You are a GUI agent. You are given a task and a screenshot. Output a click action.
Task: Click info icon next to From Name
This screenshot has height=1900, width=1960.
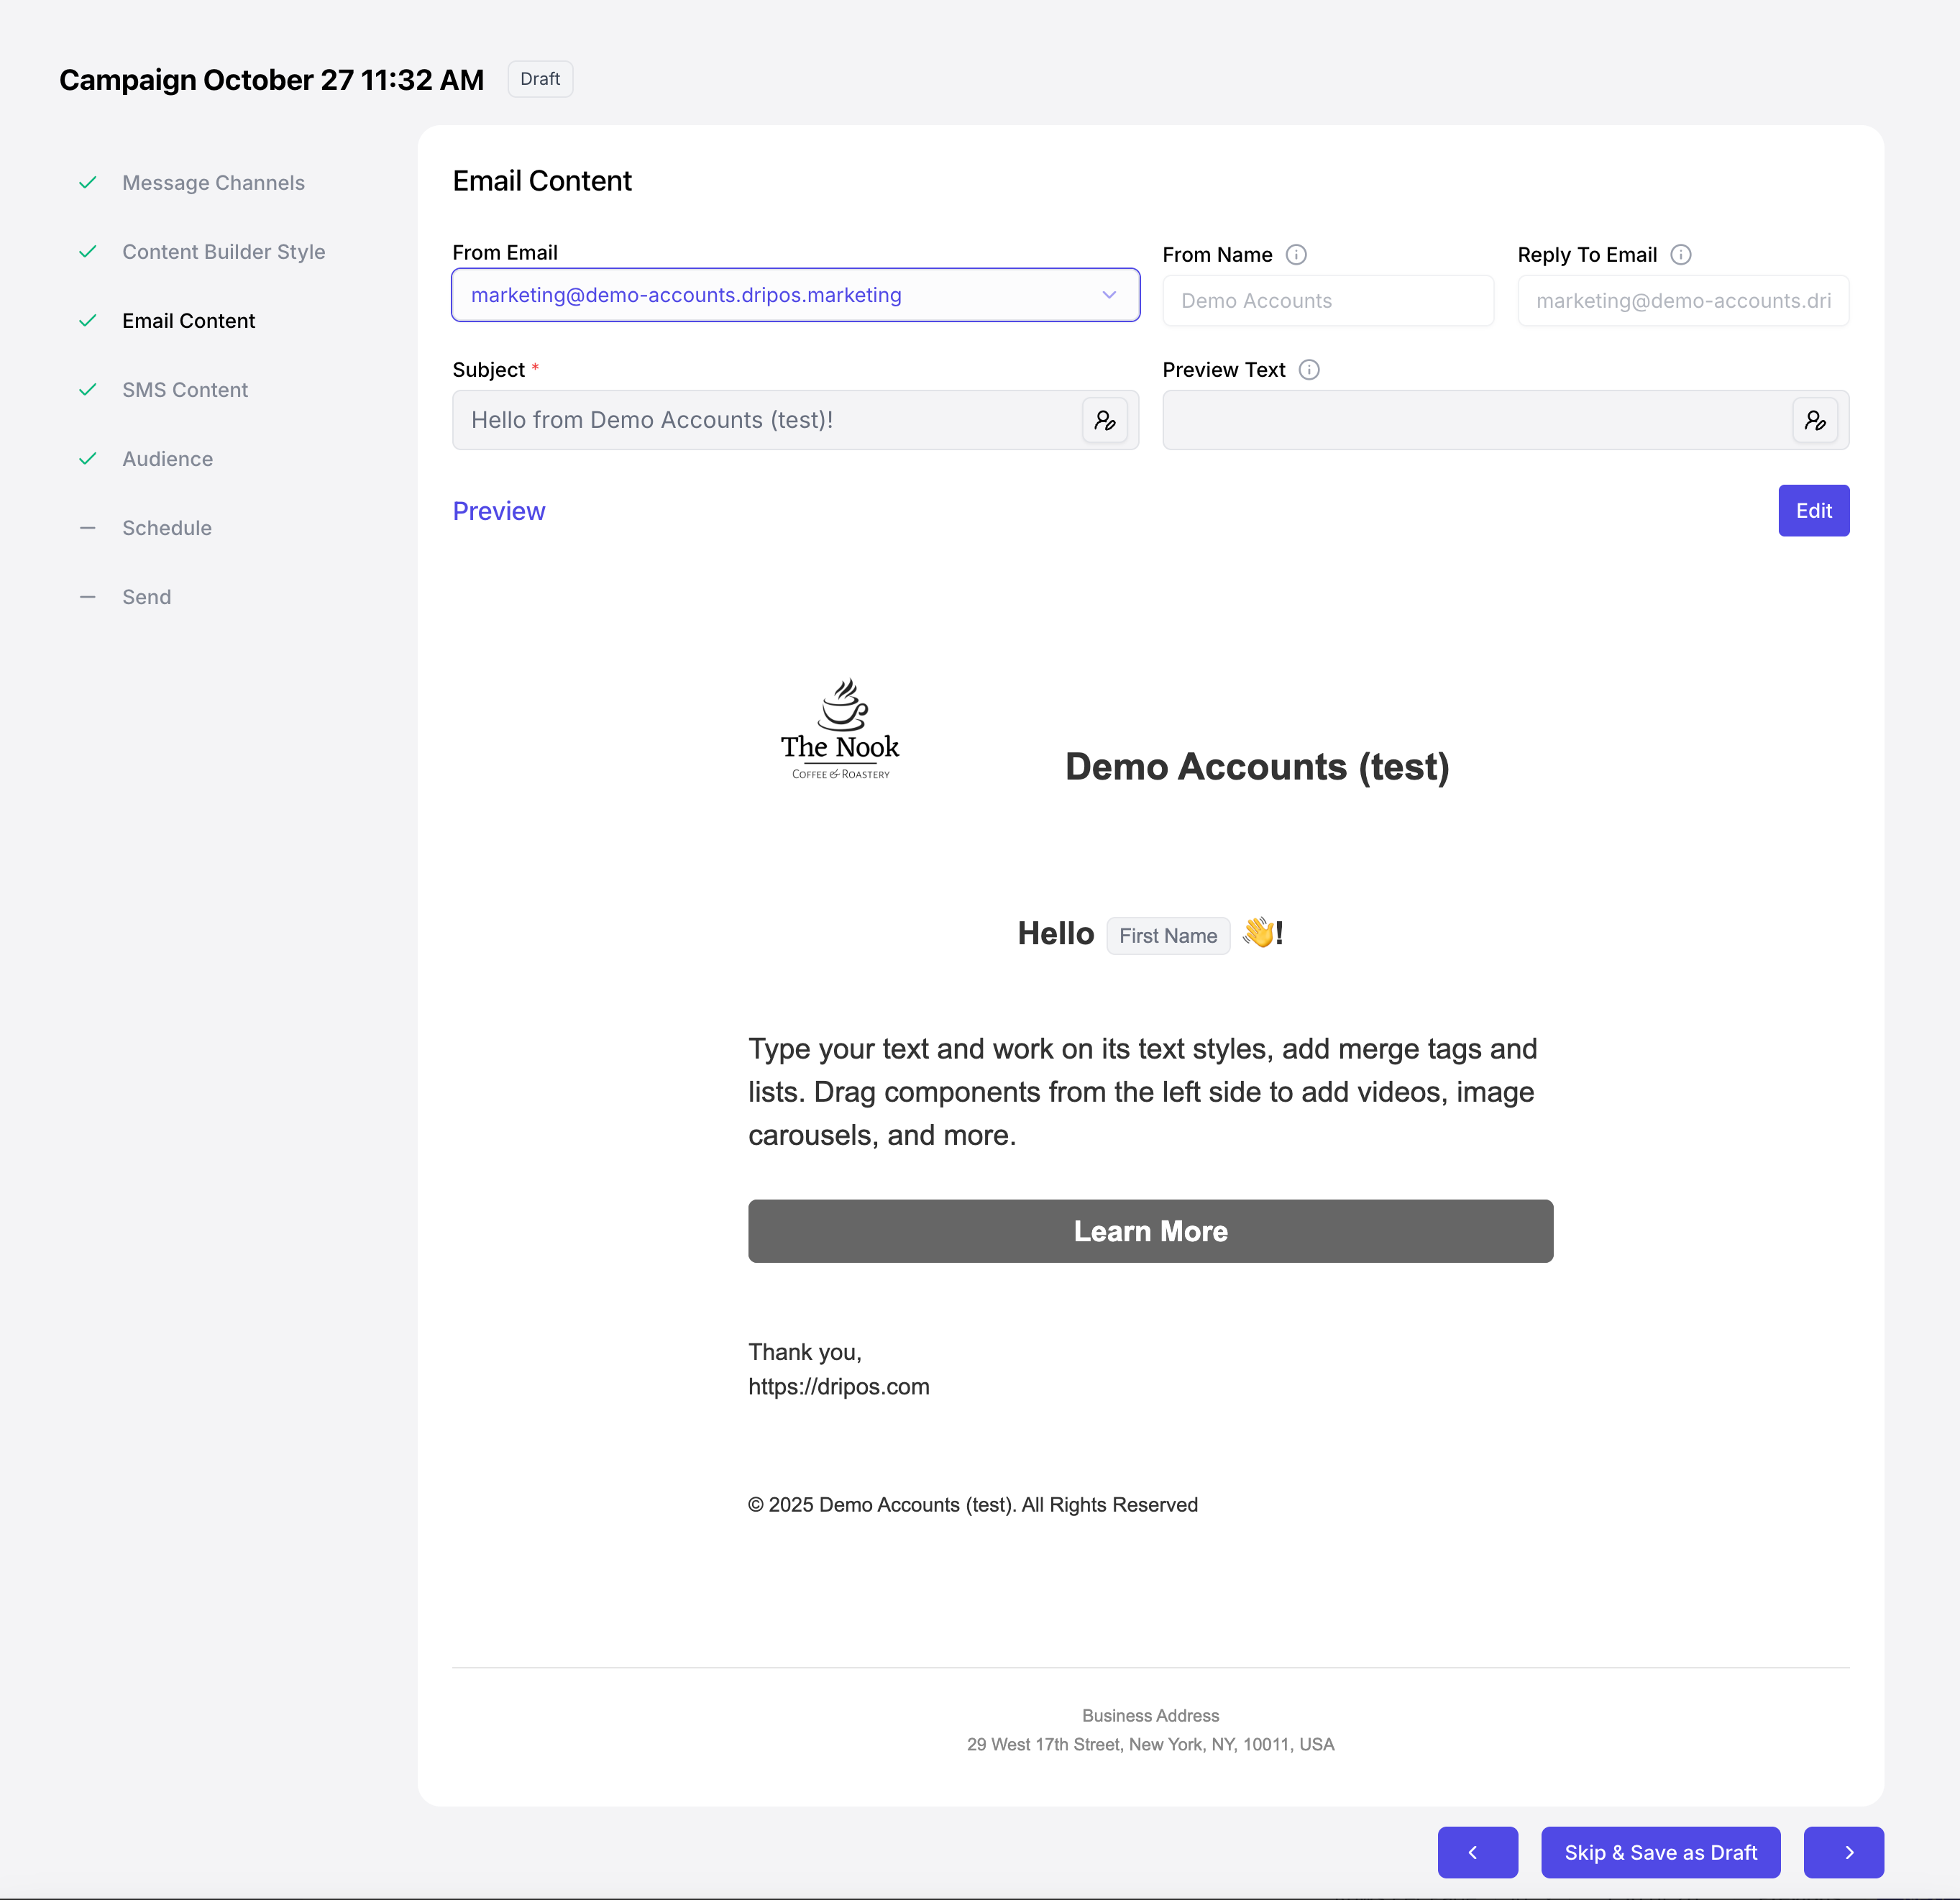click(x=1296, y=255)
